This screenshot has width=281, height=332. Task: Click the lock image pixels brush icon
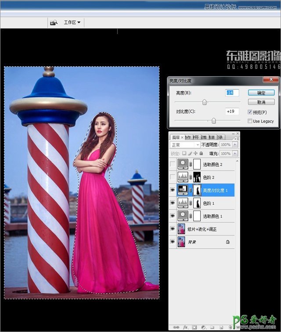tap(190, 154)
